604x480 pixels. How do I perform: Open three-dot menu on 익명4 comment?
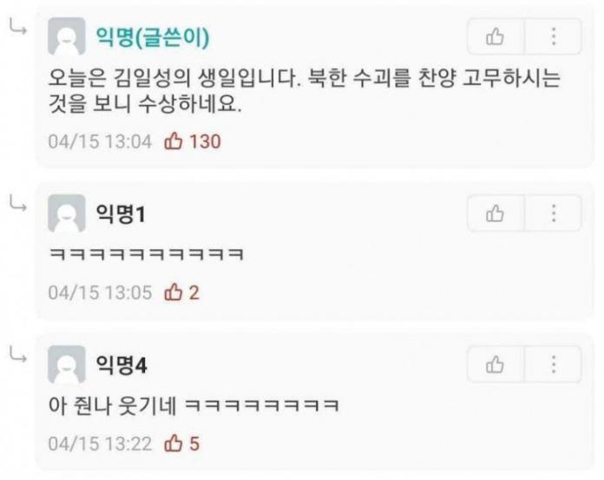click(553, 365)
